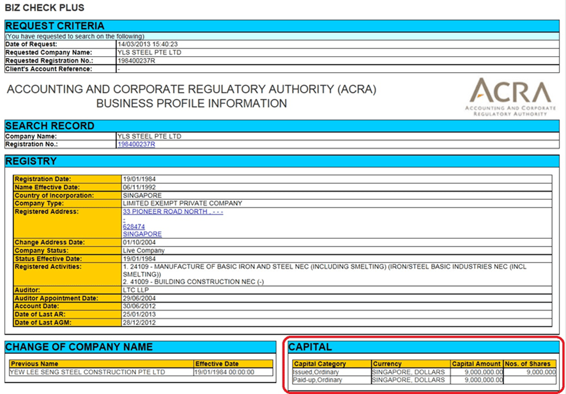Click CHANGE OF COMPANY NAME section header
The image size is (566, 394).
tap(141, 347)
